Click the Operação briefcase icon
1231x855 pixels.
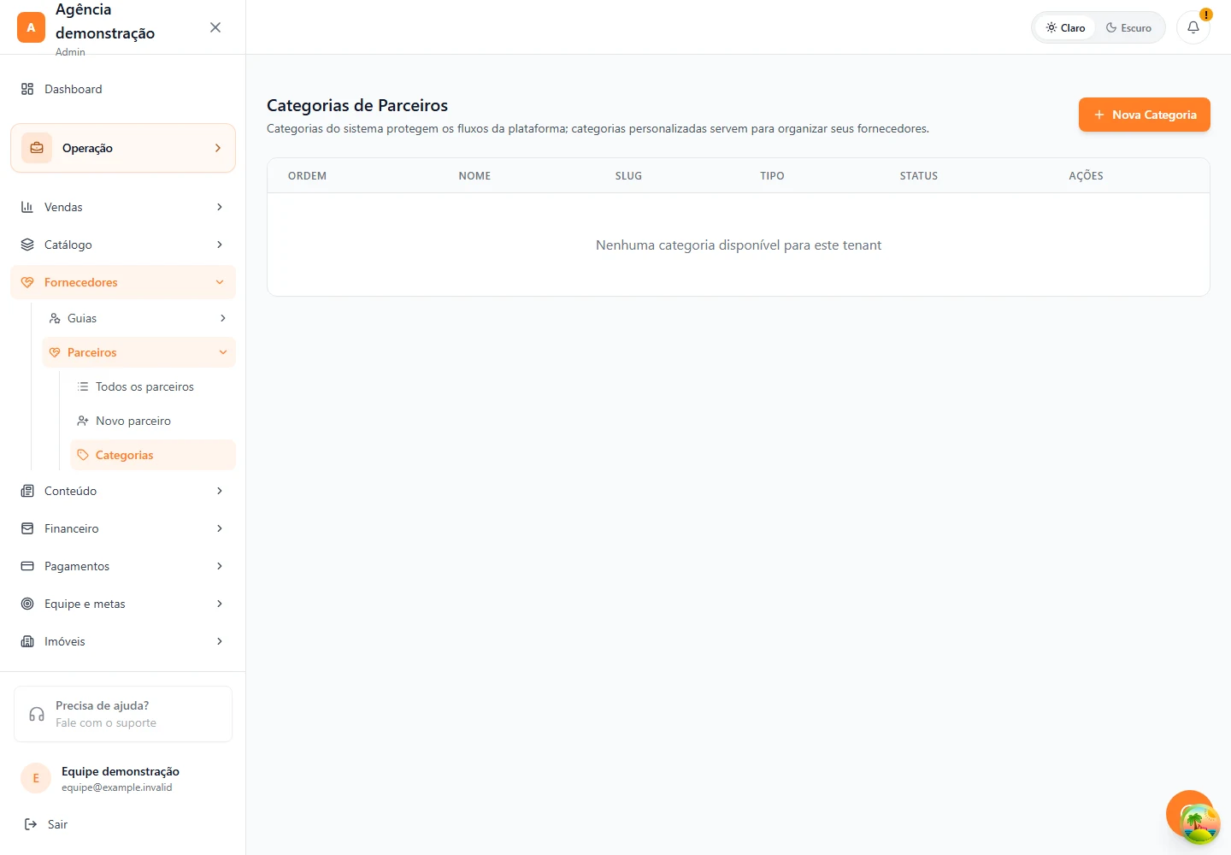37,148
